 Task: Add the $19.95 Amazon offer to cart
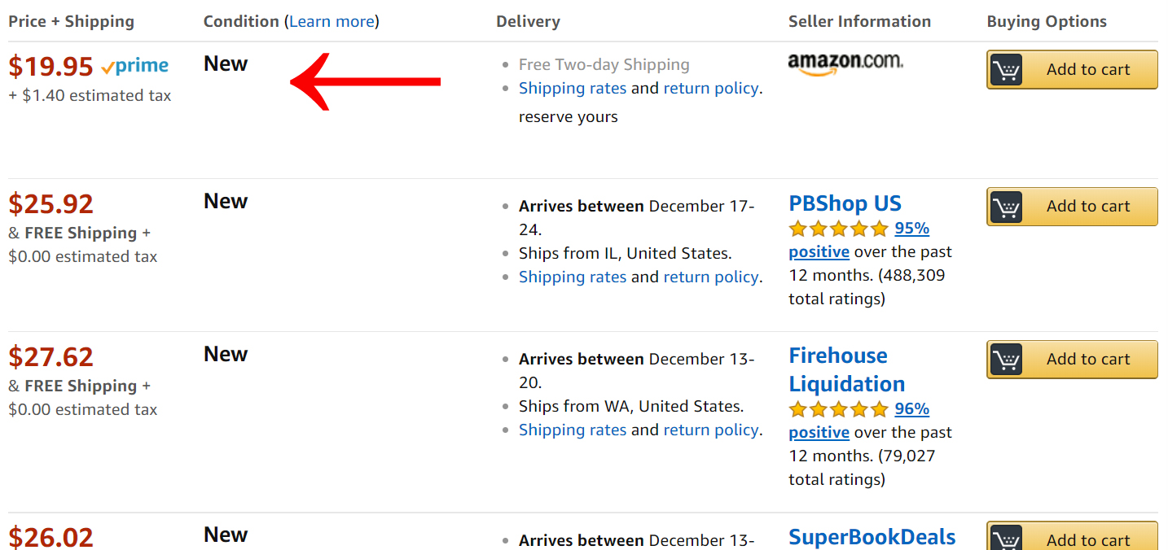point(1087,70)
